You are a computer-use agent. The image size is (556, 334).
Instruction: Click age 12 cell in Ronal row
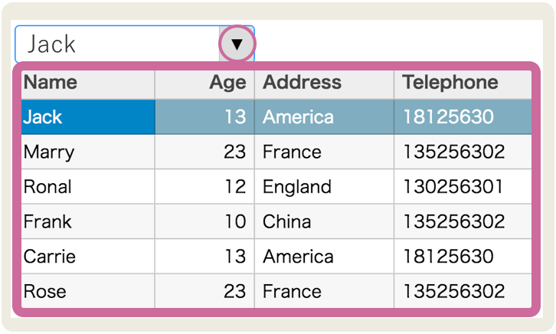coord(204,186)
